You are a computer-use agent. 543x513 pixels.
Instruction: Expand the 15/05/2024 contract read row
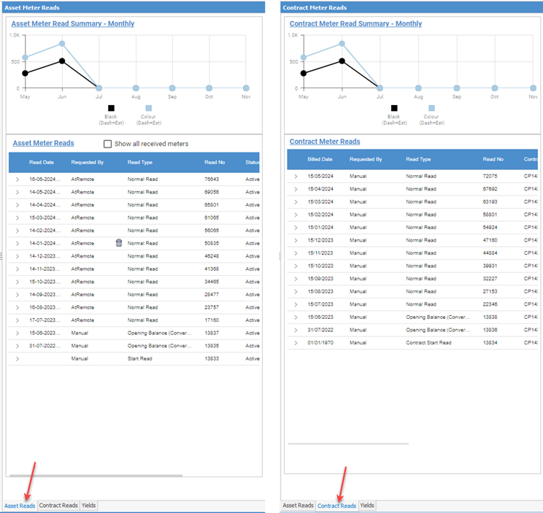click(x=296, y=176)
